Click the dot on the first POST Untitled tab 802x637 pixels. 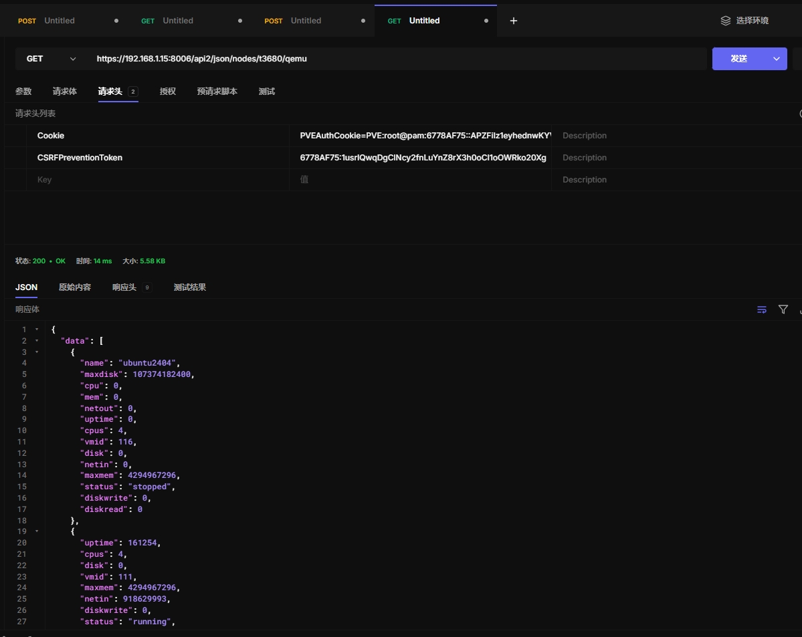pyautogui.click(x=116, y=21)
